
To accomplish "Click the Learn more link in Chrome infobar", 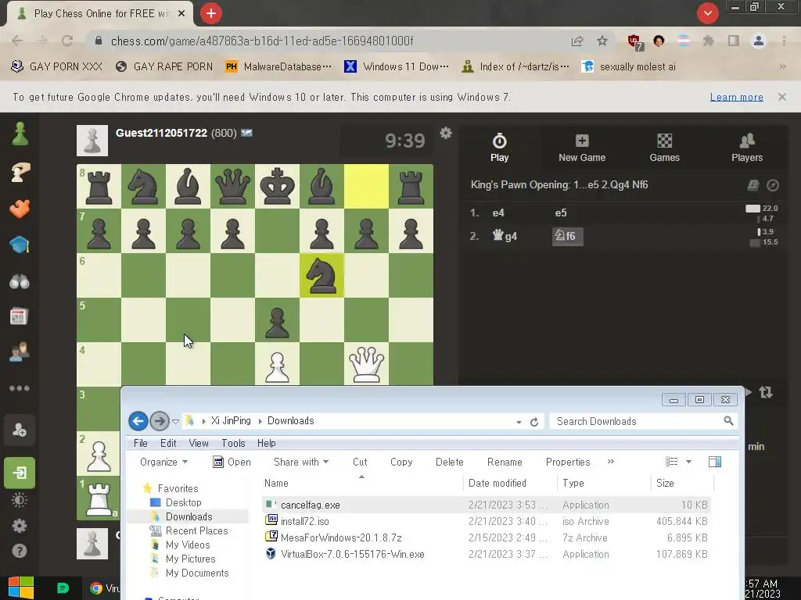I will coord(737,97).
